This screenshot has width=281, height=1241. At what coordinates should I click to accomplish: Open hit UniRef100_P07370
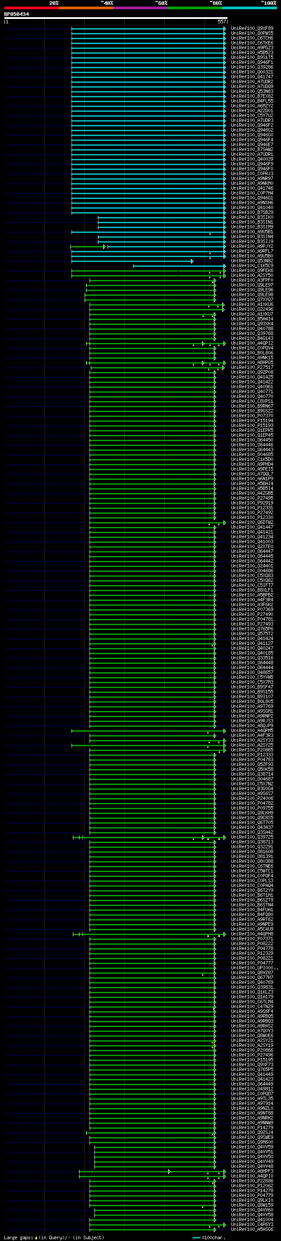point(252,416)
